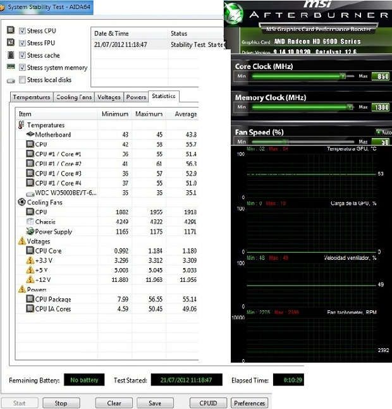Click the CPU Package chip icon
This screenshot has height=409, width=392.
tap(30, 298)
